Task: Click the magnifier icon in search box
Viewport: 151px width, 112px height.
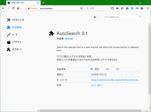Action: [88, 8]
